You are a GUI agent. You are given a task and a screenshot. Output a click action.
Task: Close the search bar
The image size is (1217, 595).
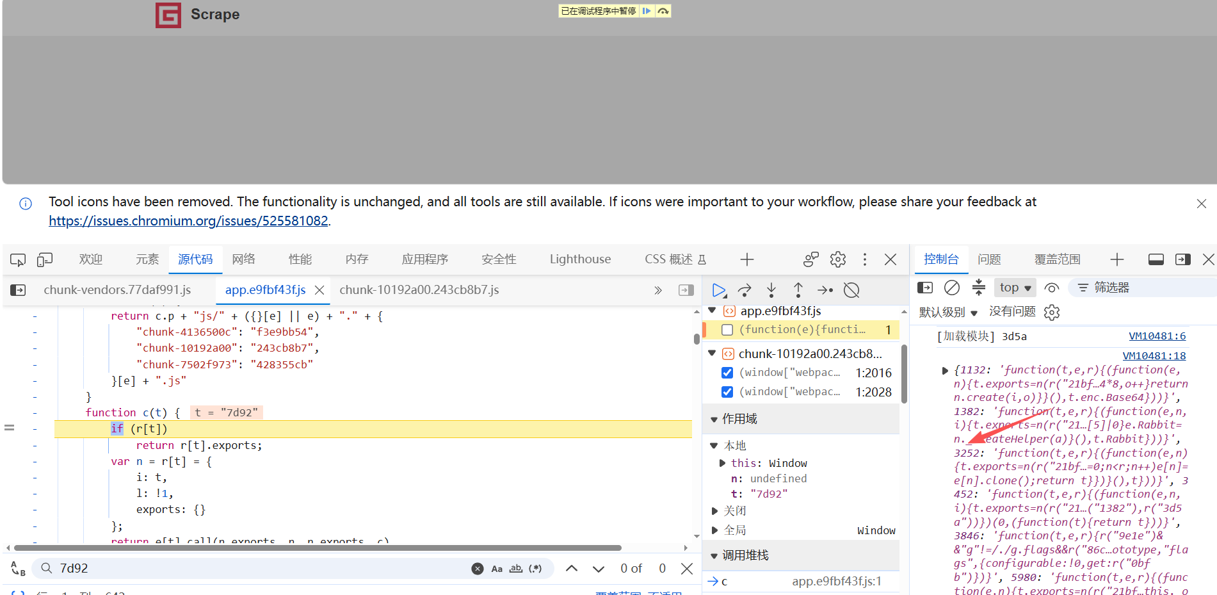687,569
